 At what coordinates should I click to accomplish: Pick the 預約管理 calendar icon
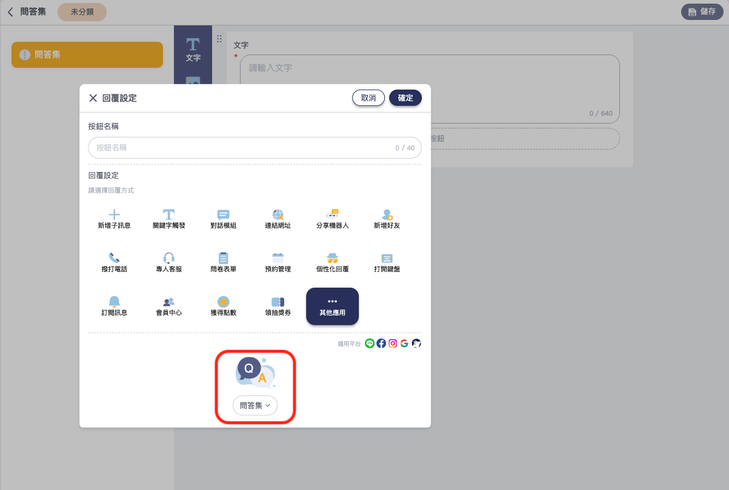click(x=278, y=259)
